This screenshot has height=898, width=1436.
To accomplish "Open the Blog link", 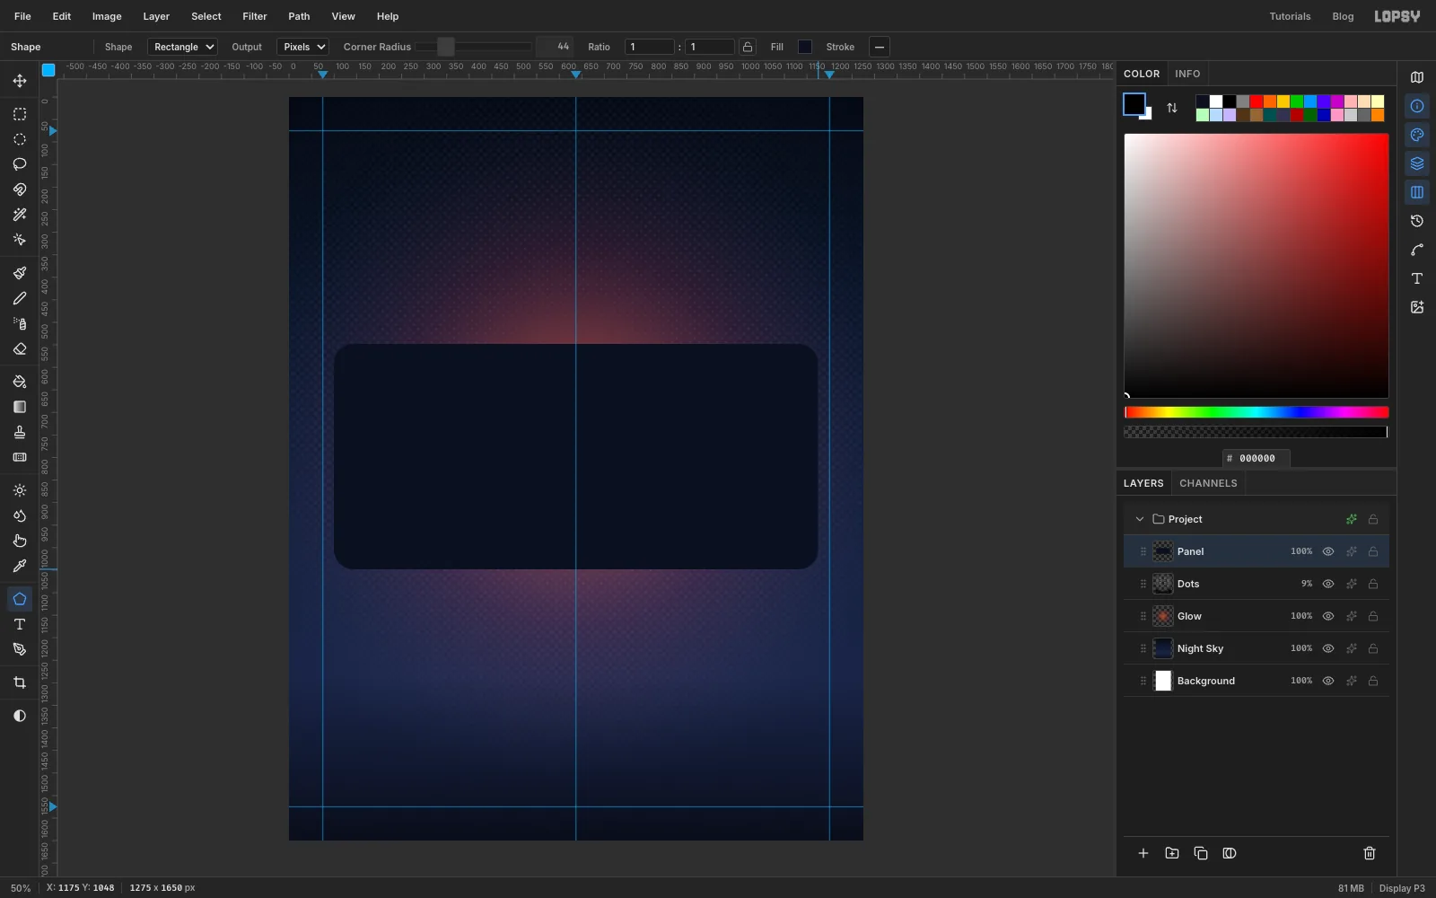I will (1343, 16).
